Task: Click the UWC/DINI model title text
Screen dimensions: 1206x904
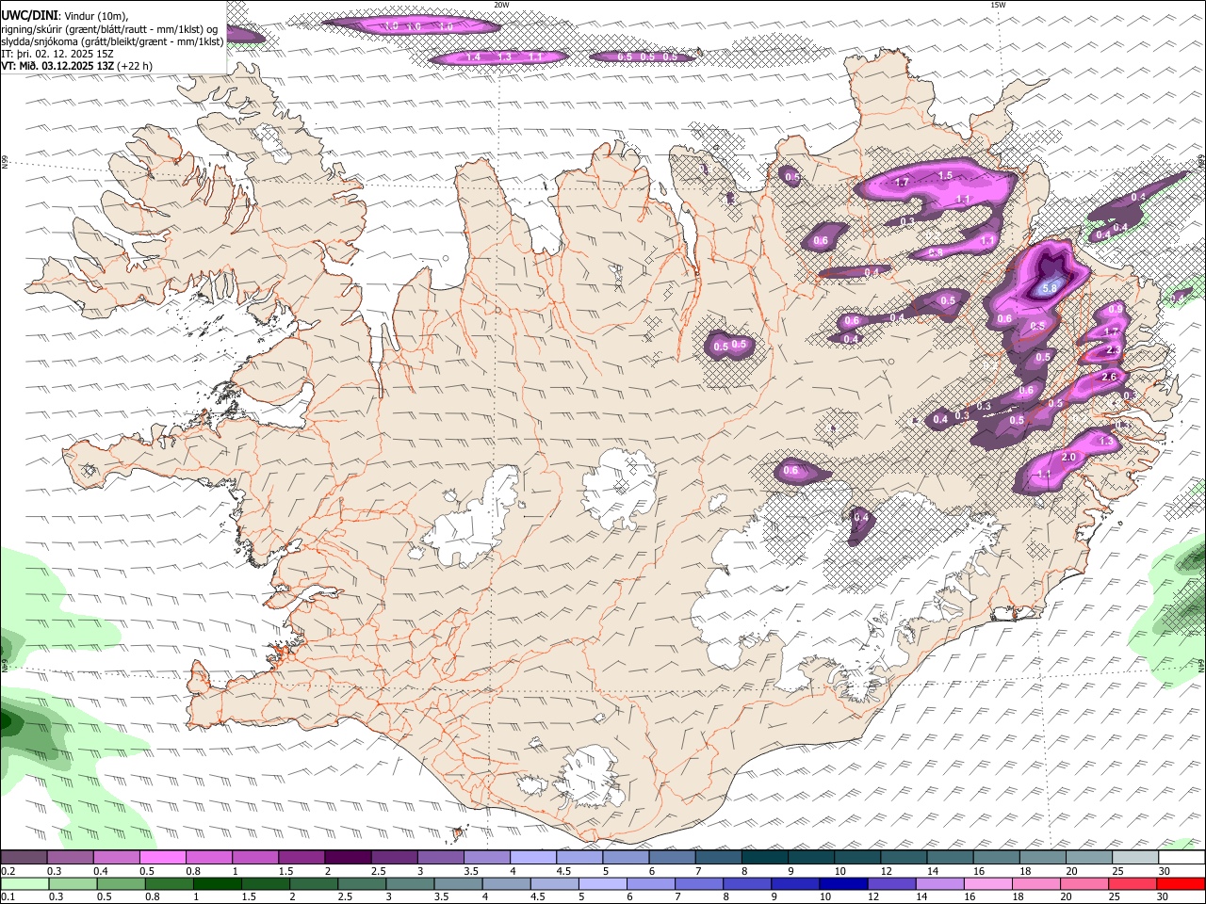Action: (29, 16)
